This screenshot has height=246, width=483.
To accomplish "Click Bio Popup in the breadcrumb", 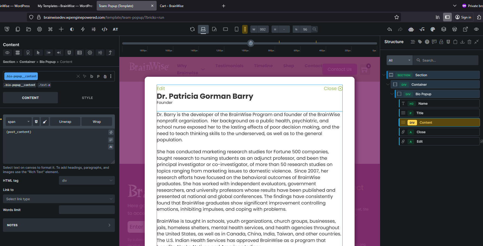I will click(48, 62).
